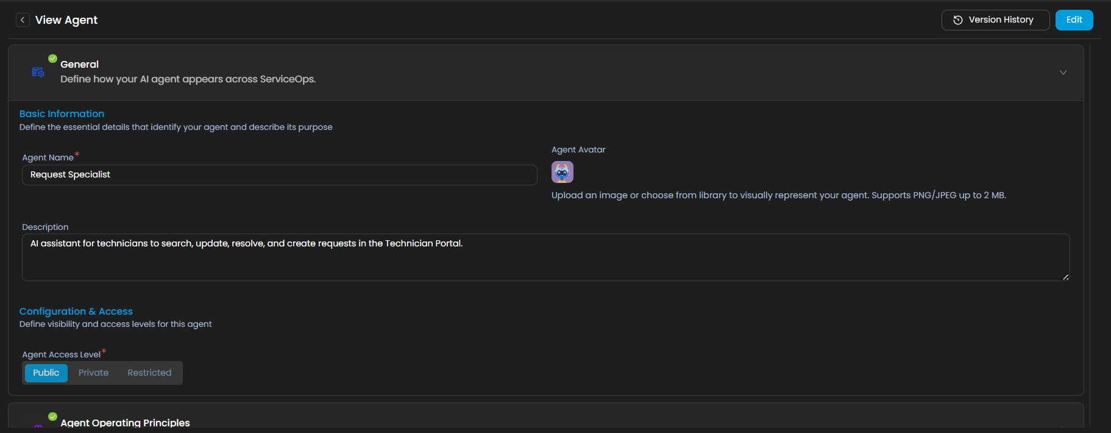Viewport: 1111px width, 433px height.
Task: Click the General section header title
Action: [x=79, y=65]
